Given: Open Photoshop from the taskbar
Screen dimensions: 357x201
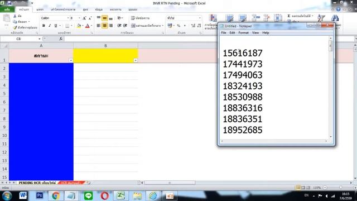Looking at the screenshot, I should coord(40,196).
